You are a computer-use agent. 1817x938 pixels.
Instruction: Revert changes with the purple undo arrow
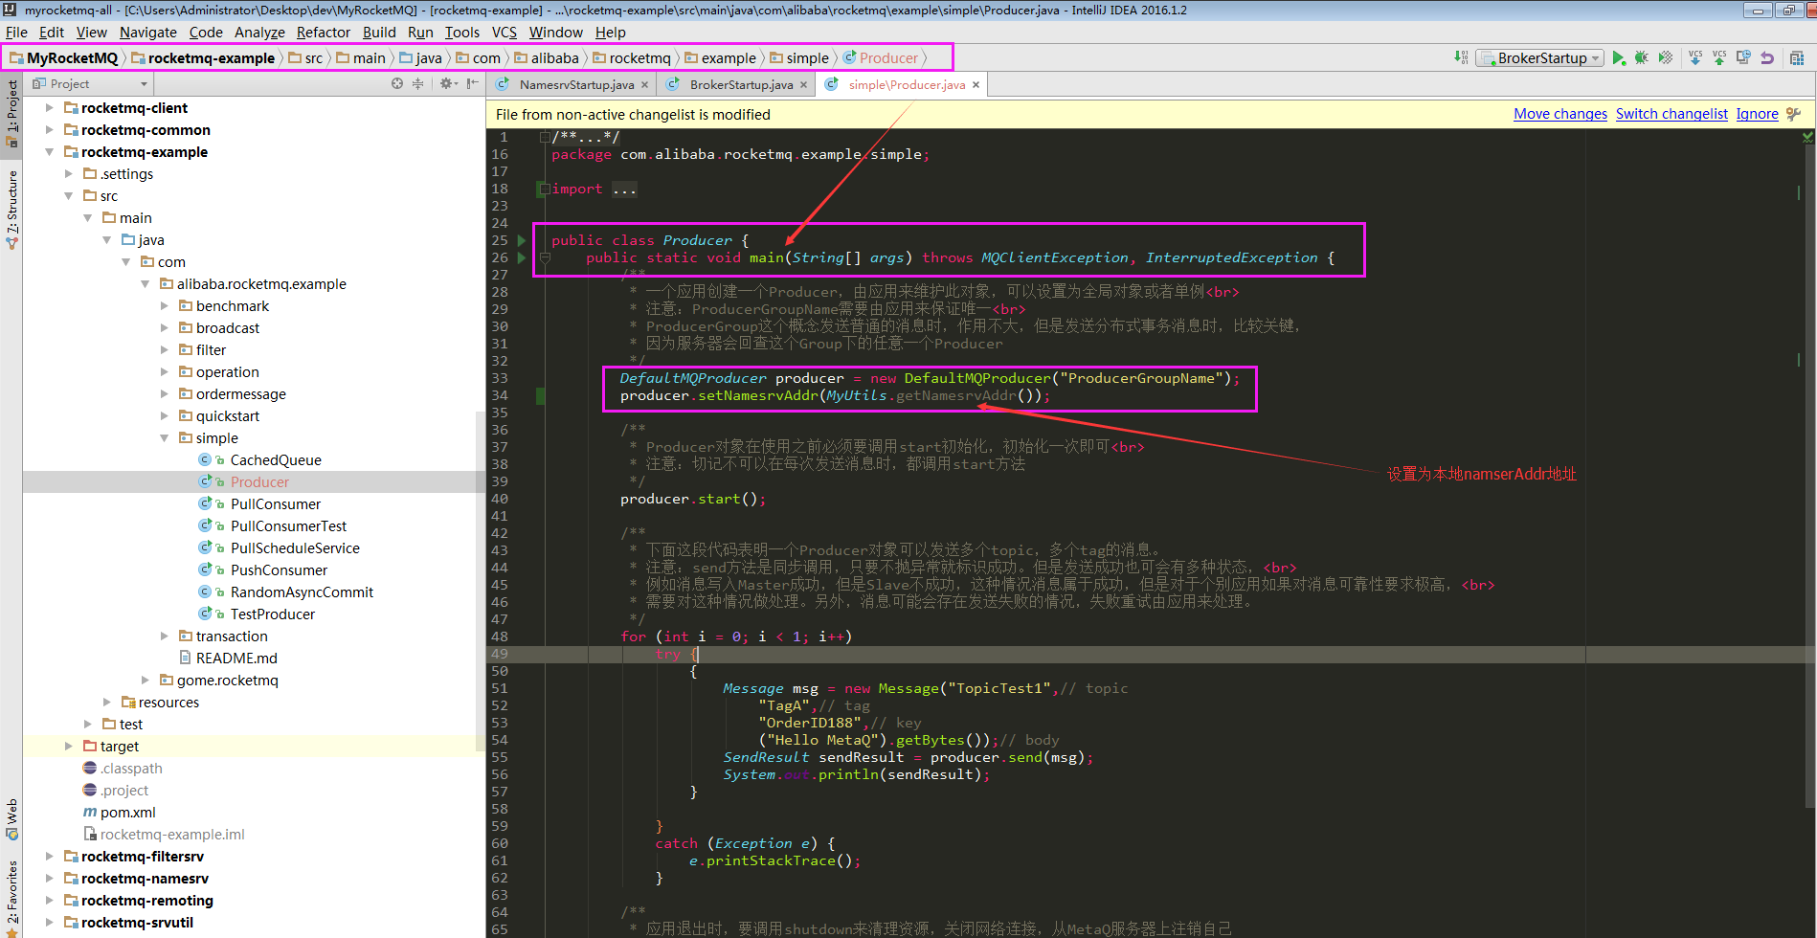[1767, 58]
